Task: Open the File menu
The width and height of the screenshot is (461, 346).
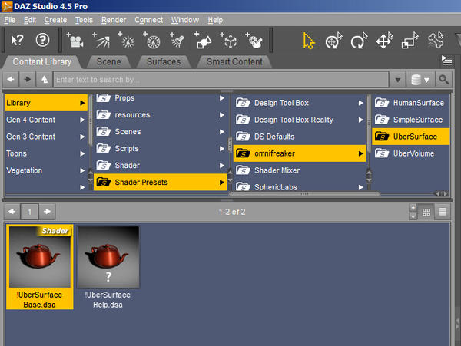Action: pyautogui.click(x=10, y=20)
